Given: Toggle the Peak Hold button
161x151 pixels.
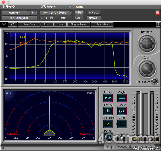Looking at the screenshot, I should pyautogui.click(x=108, y=124).
